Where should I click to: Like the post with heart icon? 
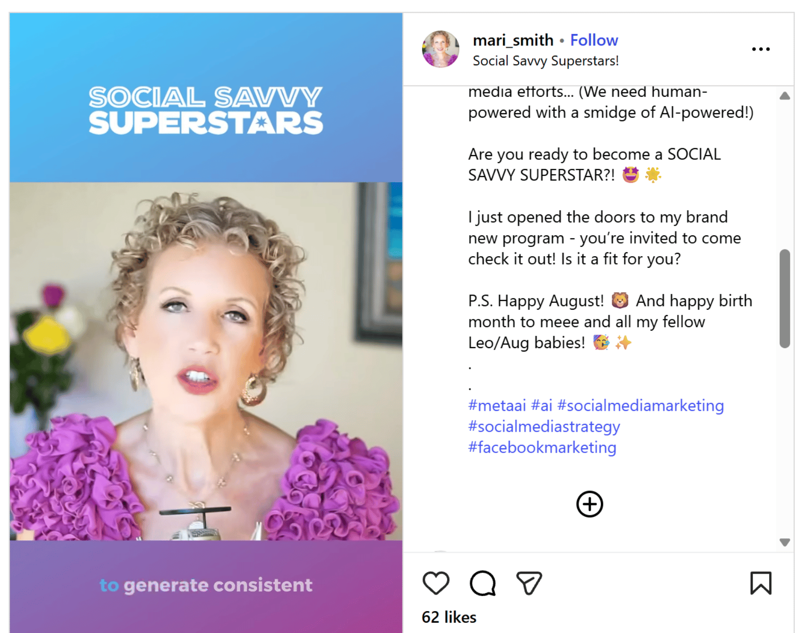point(436,583)
